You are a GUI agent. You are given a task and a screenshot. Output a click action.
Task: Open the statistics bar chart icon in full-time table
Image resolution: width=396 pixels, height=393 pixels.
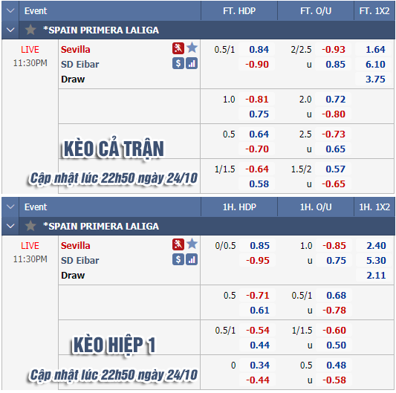(192, 63)
